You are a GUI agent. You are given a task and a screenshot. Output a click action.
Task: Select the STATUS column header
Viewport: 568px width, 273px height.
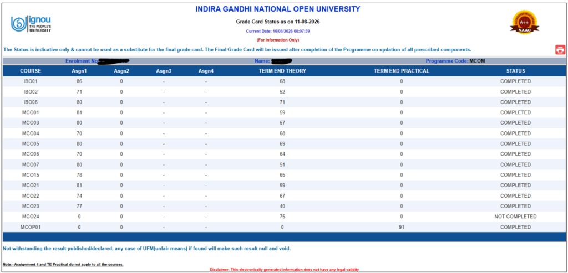click(515, 71)
